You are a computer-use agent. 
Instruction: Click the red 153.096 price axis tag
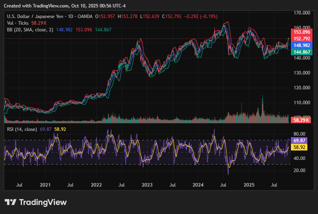(302, 32)
